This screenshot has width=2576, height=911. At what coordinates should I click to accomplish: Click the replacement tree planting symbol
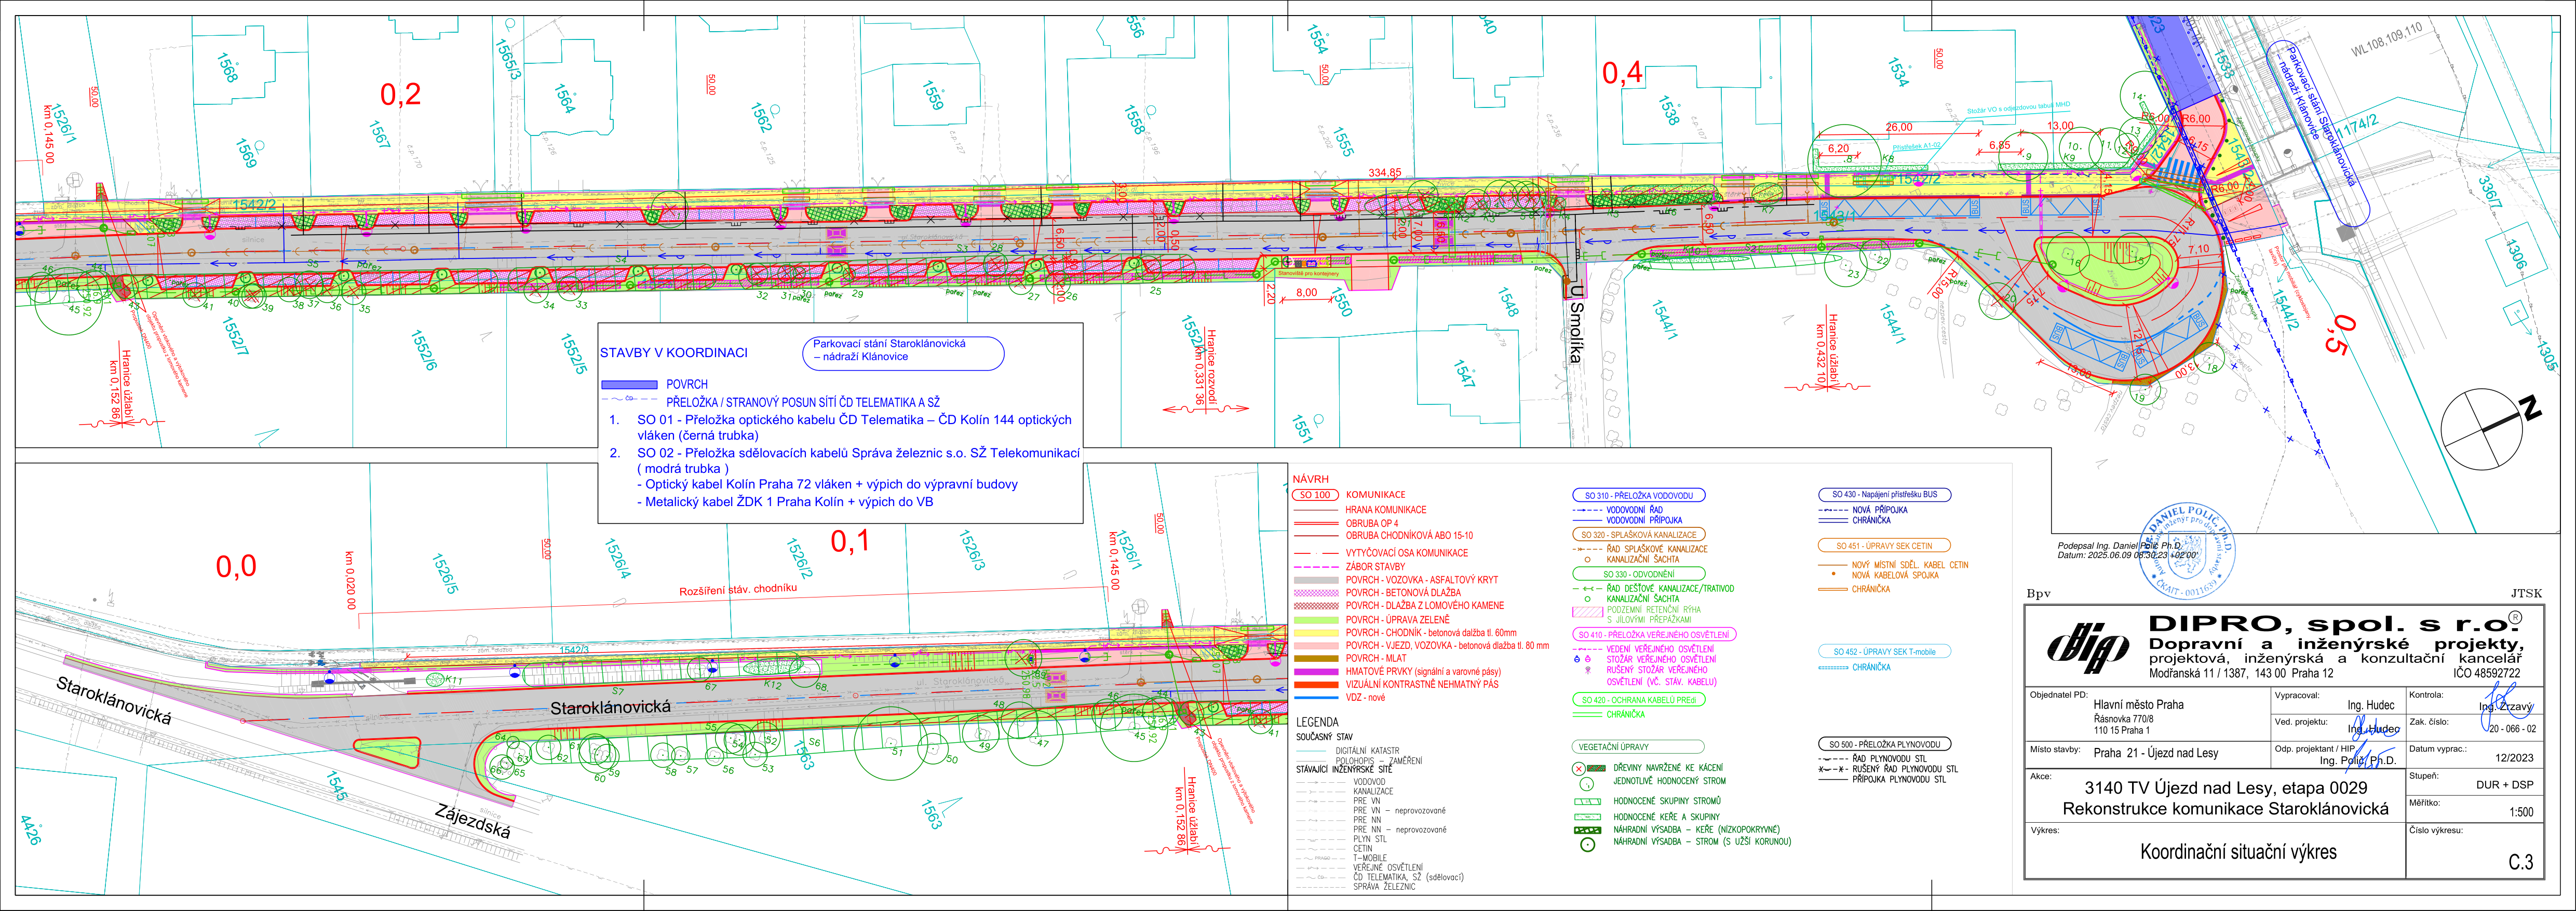[1587, 844]
